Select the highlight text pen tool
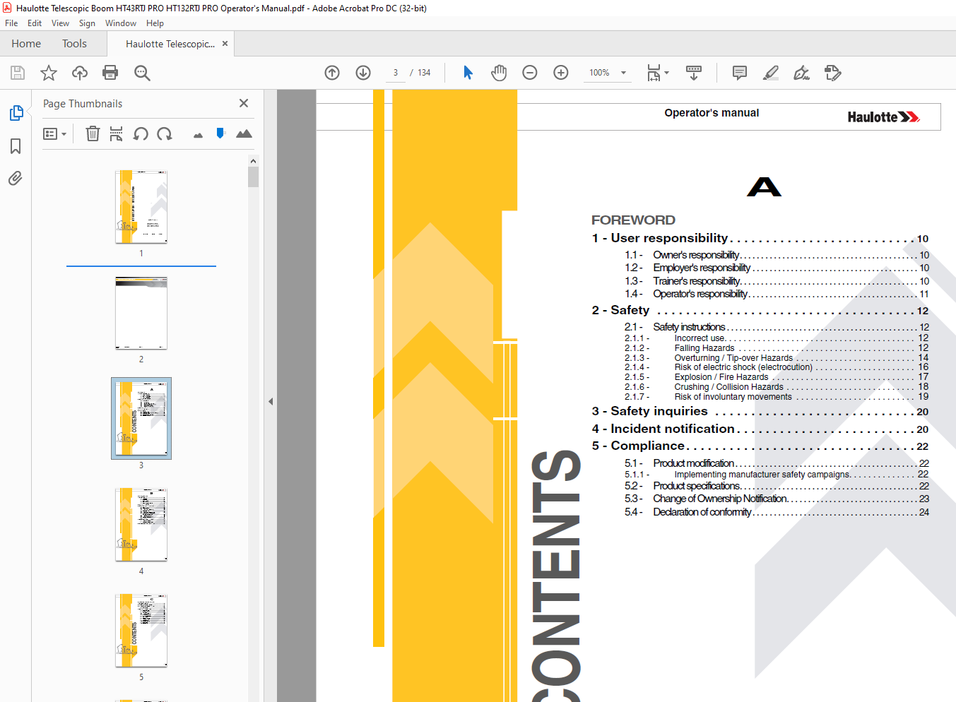The height and width of the screenshot is (702, 956). click(x=771, y=73)
